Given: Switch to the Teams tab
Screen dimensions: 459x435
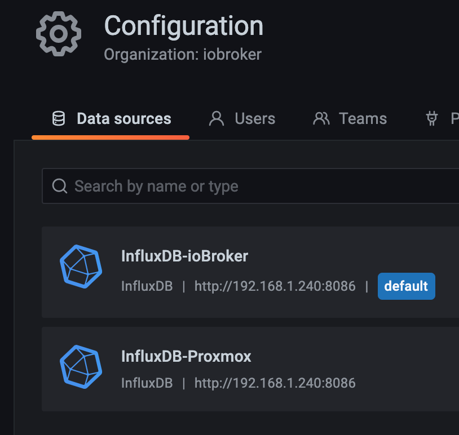Looking at the screenshot, I should click(x=350, y=119).
